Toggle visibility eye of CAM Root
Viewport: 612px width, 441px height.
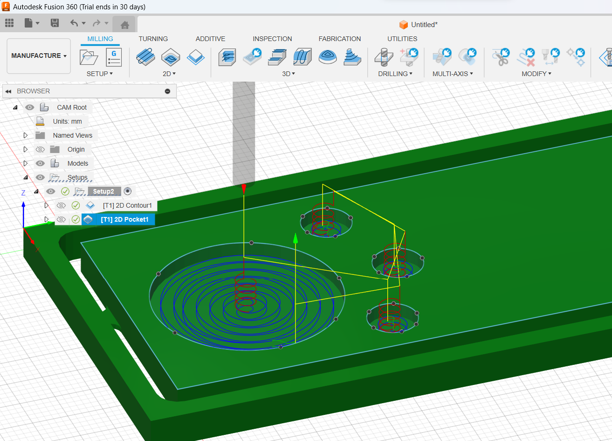(30, 107)
